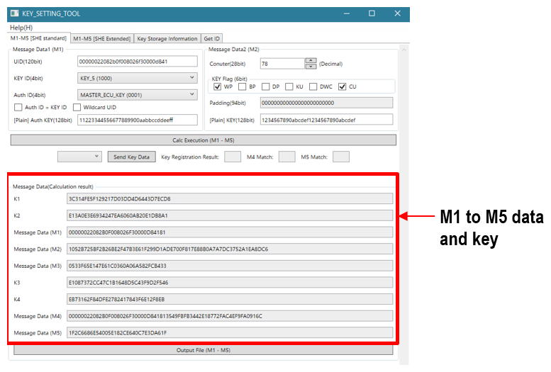The image size is (551, 372).
Task: Check the KU key flag
Action: [x=289, y=86]
